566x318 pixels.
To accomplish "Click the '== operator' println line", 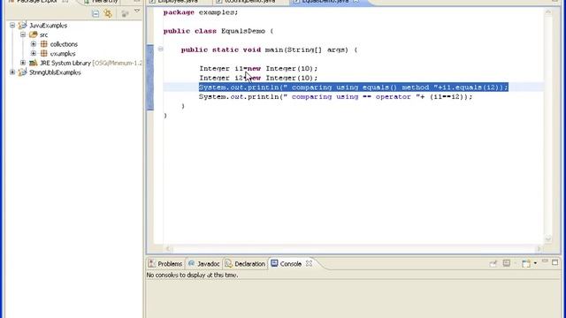I will (x=336, y=96).
